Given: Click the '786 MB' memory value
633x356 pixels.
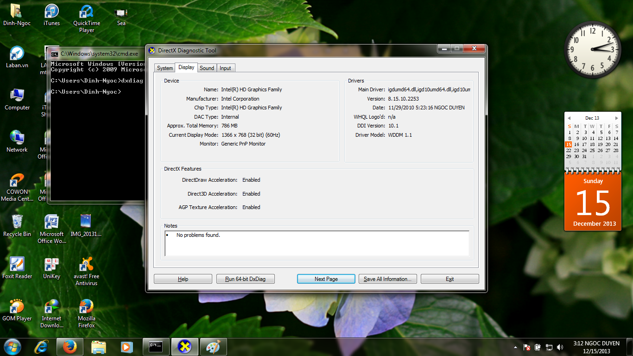Looking at the screenshot, I should (229, 126).
